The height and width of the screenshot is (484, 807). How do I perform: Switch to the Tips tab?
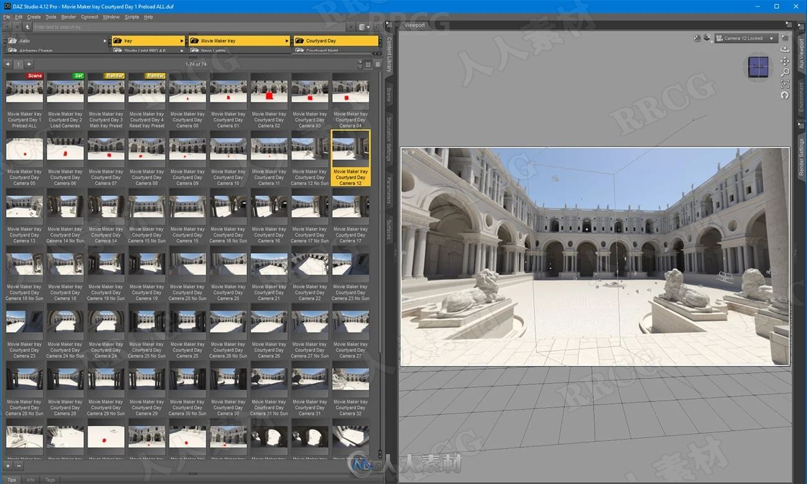click(12, 480)
